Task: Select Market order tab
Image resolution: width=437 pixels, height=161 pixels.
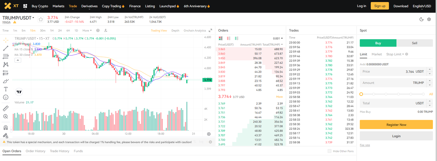Action: [x=377, y=54]
